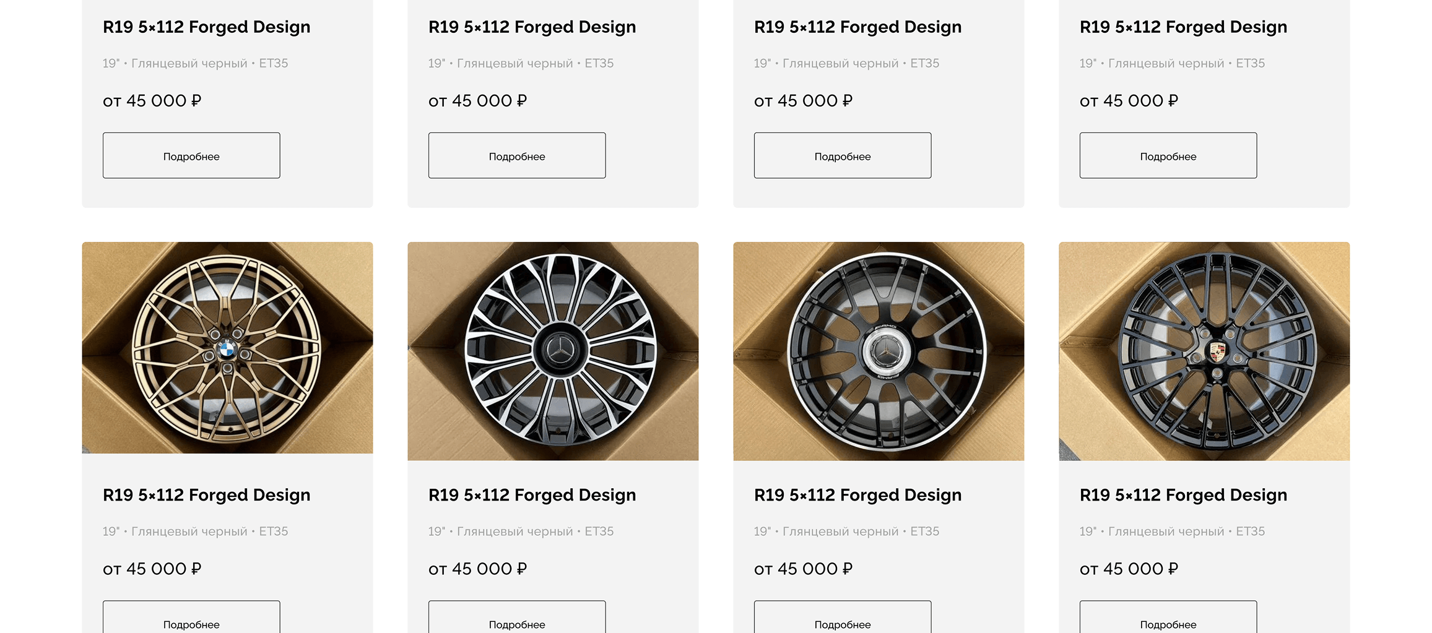Open the bronze BMW wheel photo
1432x633 pixels.
tap(227, 348)
